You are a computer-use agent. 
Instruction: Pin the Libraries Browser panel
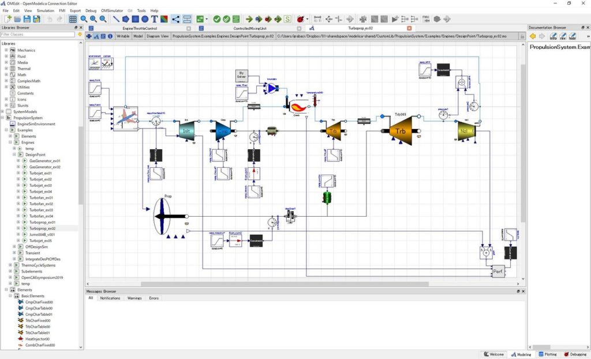[74, 27]
